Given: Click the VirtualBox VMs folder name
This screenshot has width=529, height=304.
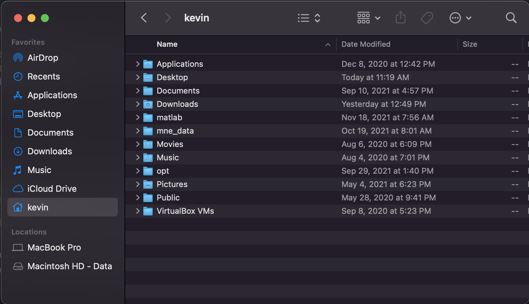Looking at the screenshot, I should [x=185, y=211].
